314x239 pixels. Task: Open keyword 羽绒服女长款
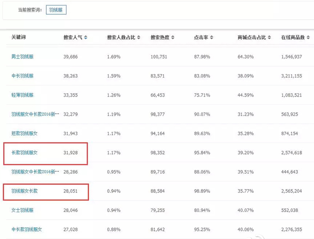24,191
